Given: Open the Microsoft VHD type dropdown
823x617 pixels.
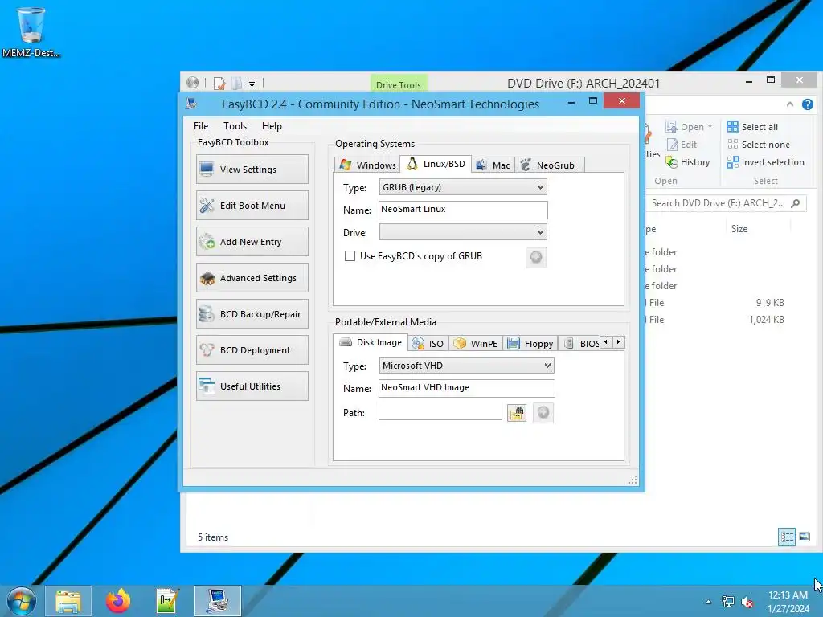Looking at the screenshot, I should coord(467,366).
